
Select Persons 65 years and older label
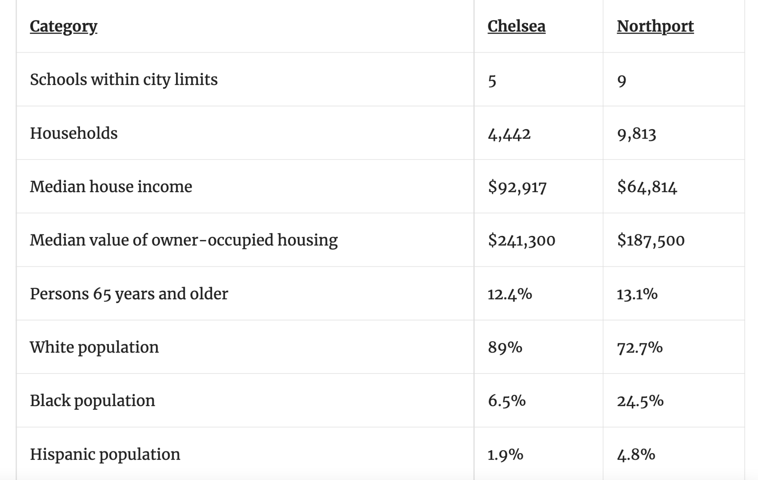click(x=129, y=294)
